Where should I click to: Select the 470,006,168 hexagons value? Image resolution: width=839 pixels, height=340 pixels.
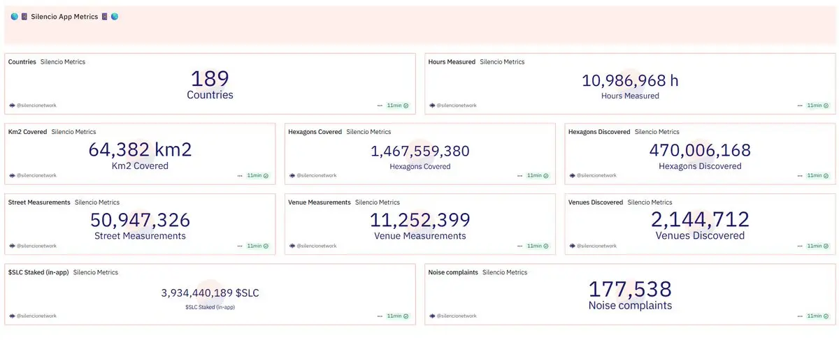(x=700, y=150)
